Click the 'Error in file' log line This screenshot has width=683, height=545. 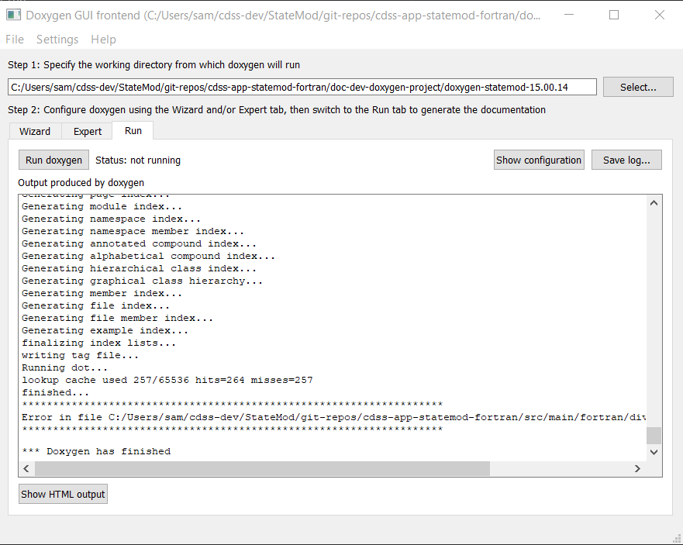click(x=333, y=417)
